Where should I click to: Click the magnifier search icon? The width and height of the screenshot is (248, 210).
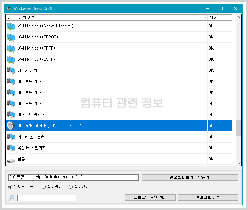(11, 198)
